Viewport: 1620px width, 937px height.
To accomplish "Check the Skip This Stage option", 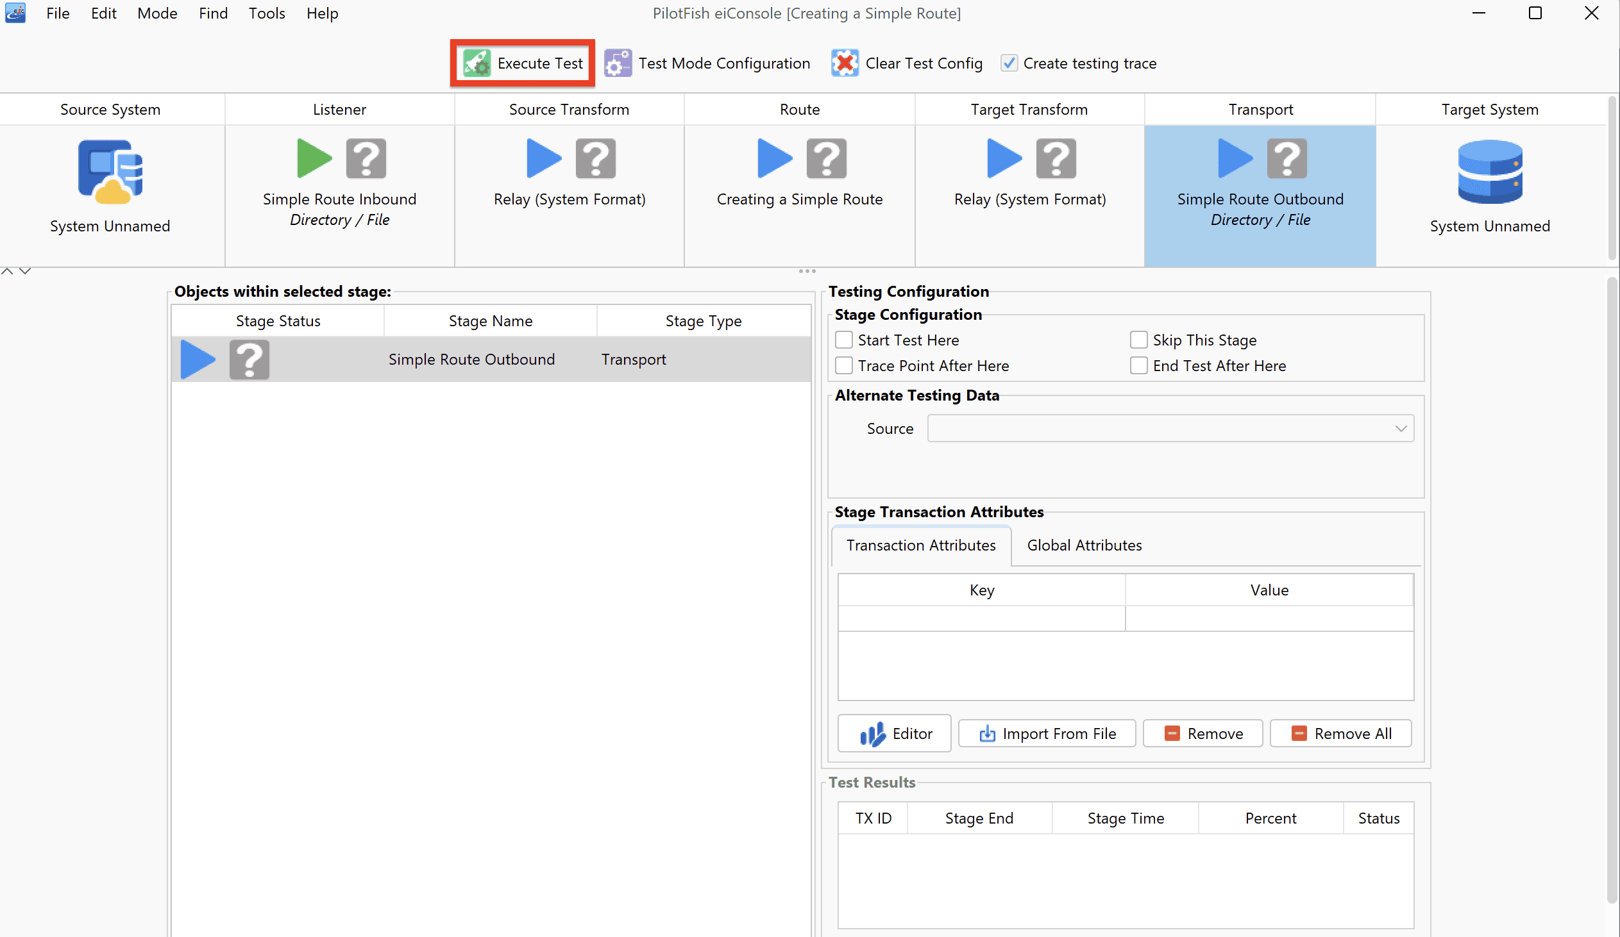I will pos(1138,340).
